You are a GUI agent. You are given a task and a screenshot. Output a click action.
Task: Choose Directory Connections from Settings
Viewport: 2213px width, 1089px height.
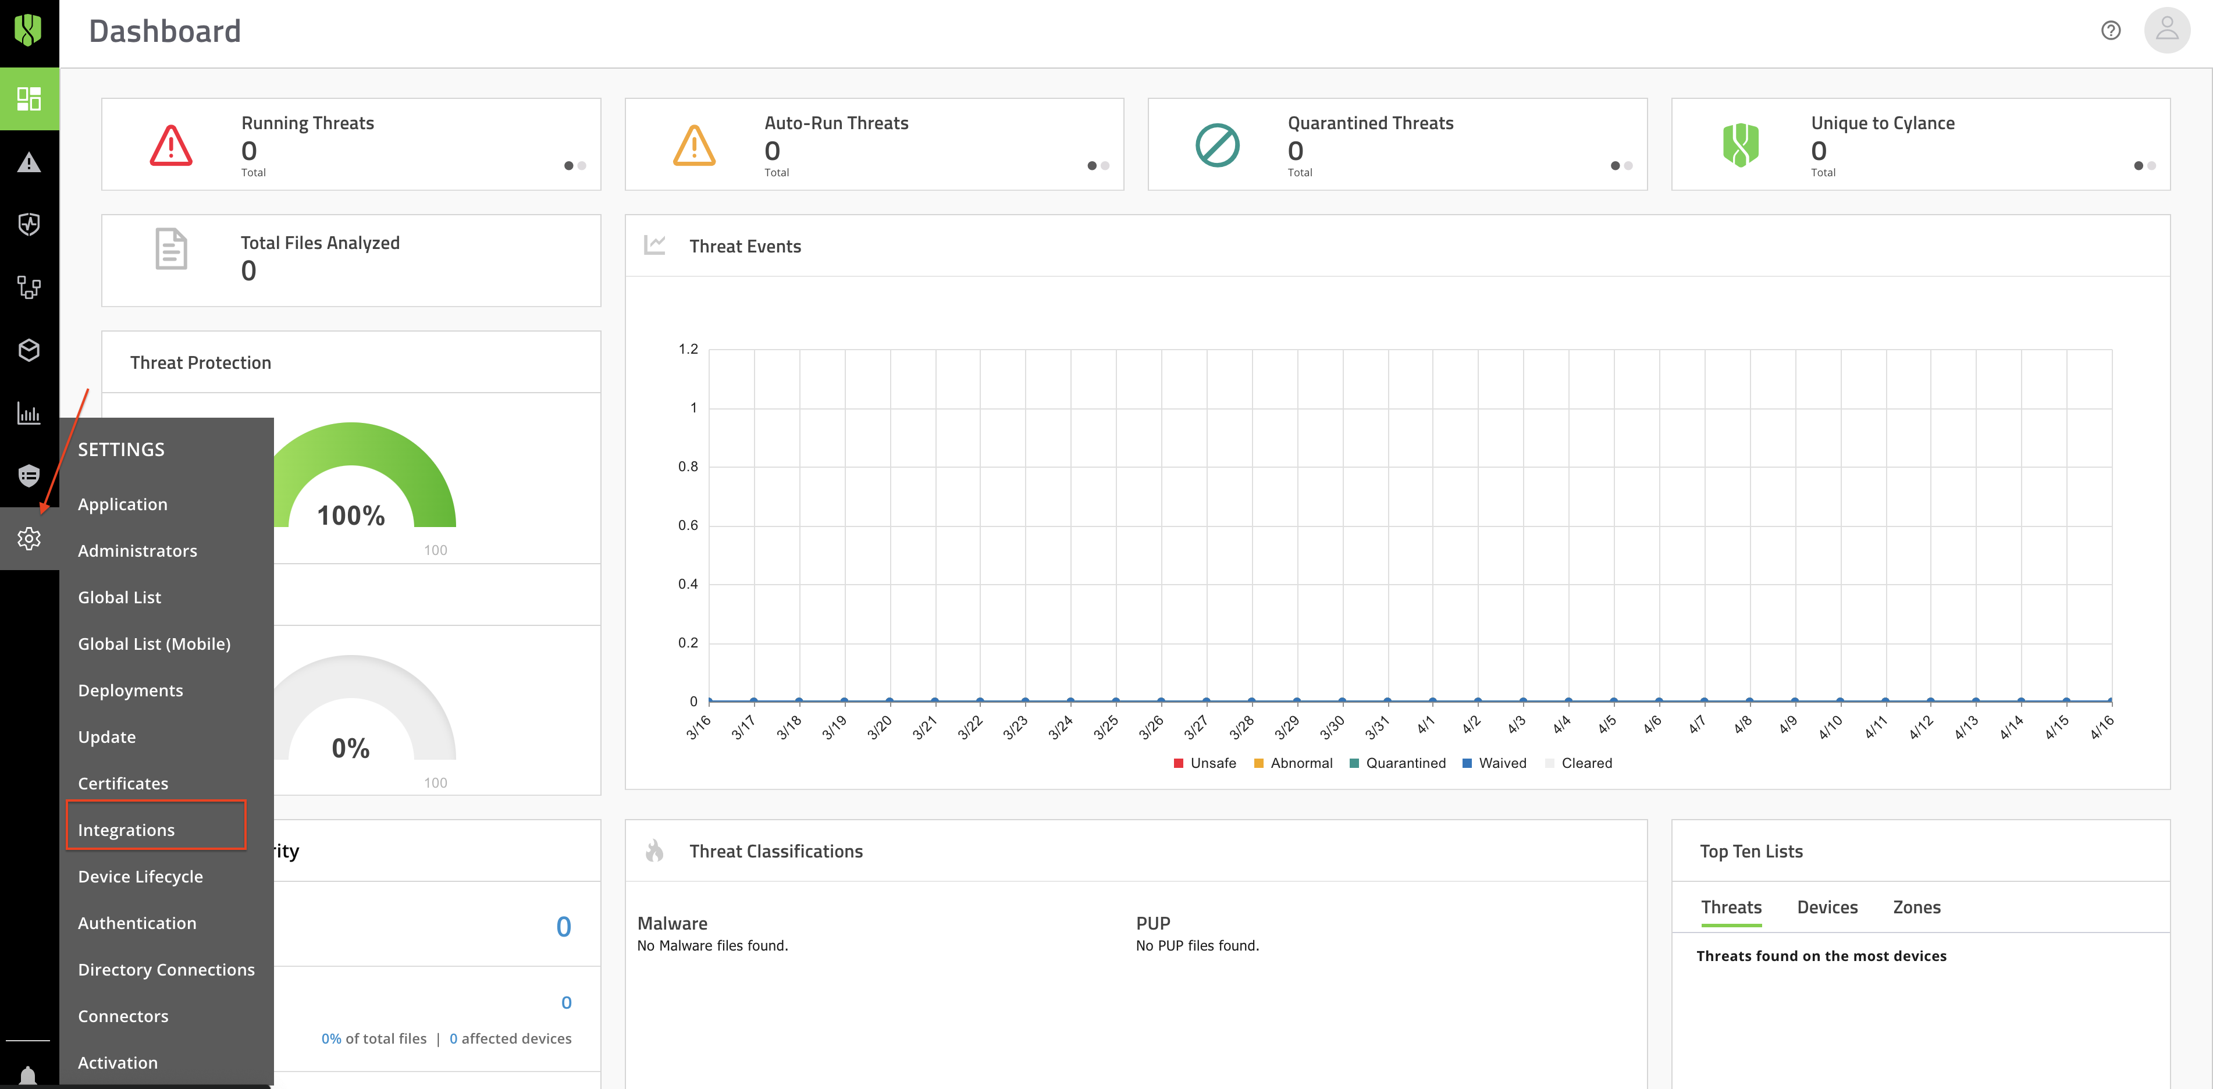(x=166, y=970)
